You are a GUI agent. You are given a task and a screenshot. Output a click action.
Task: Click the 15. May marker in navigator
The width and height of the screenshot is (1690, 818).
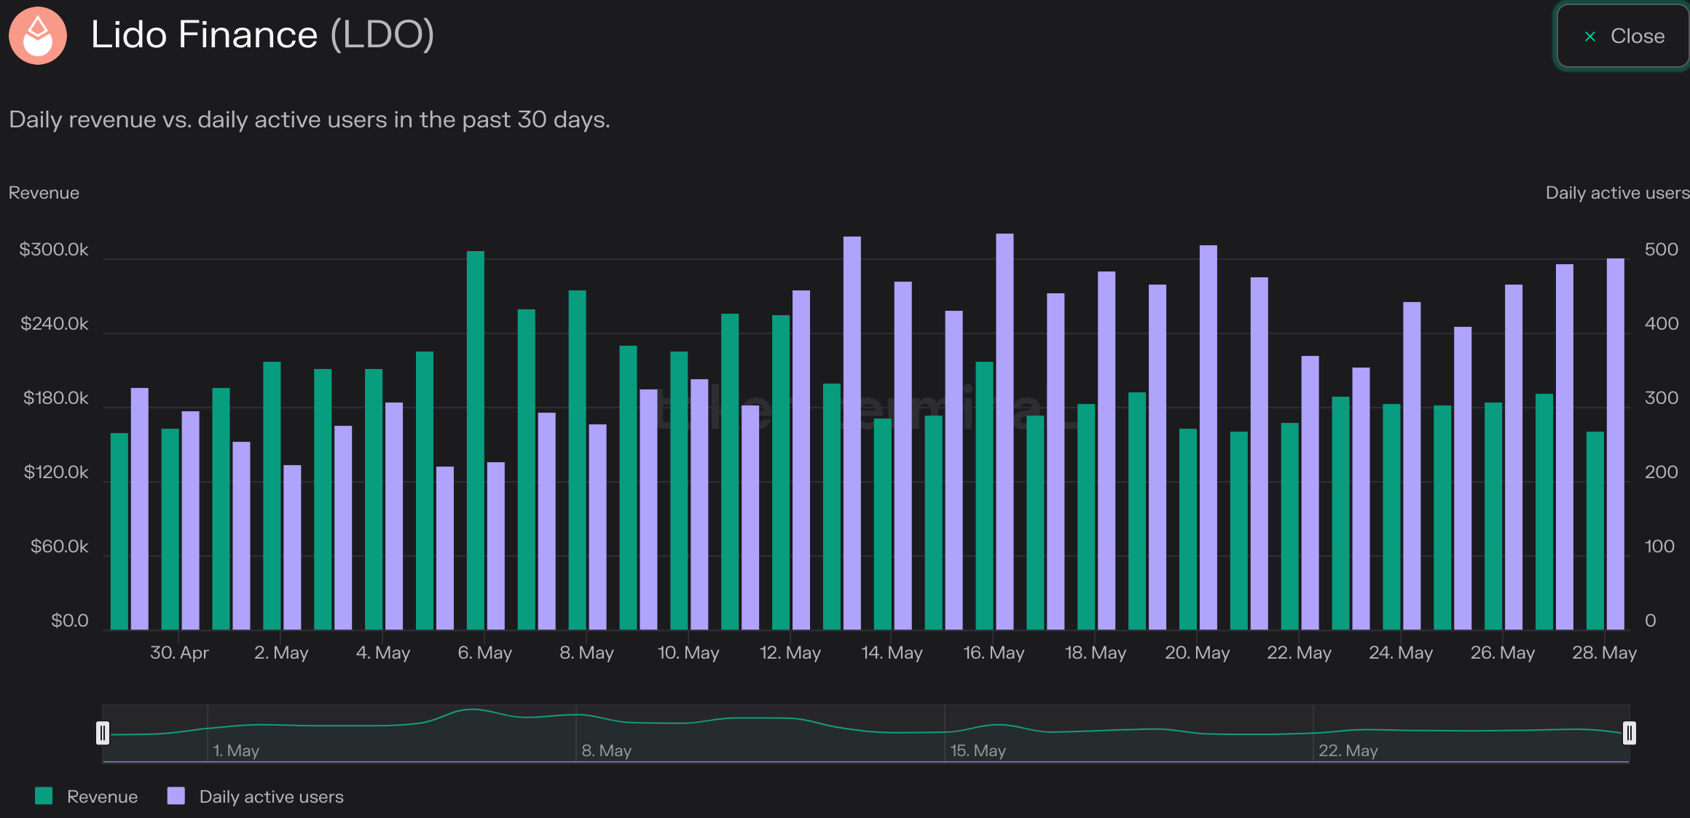pos(978,750)
